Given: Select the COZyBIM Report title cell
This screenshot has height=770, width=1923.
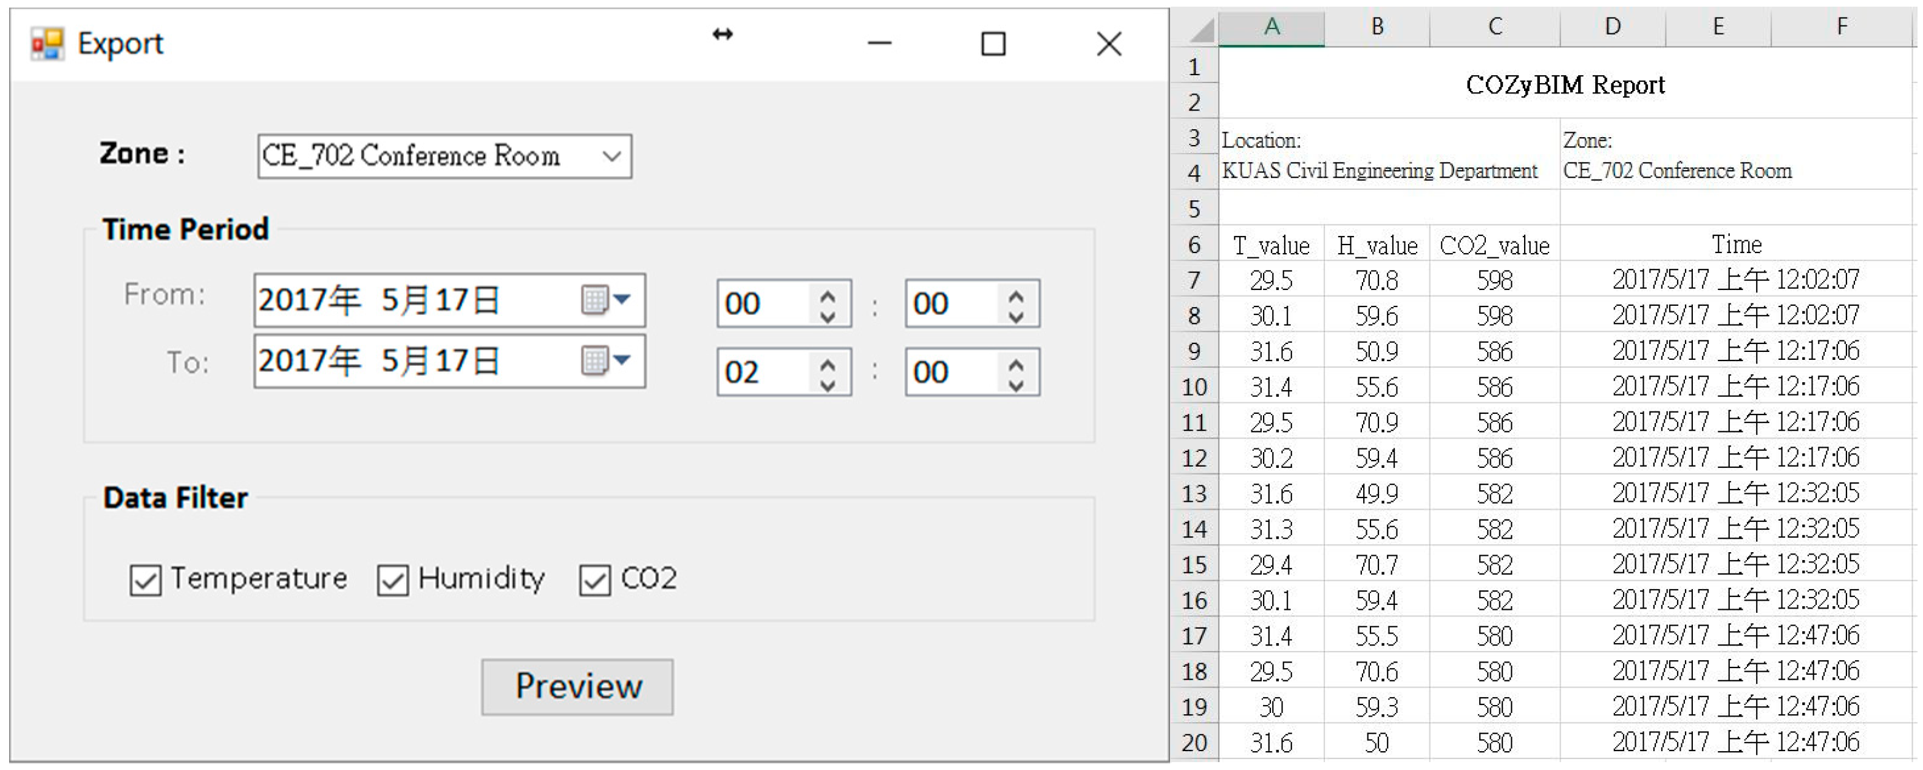Looking at the screenshot, I should (x=1565, y=84).
